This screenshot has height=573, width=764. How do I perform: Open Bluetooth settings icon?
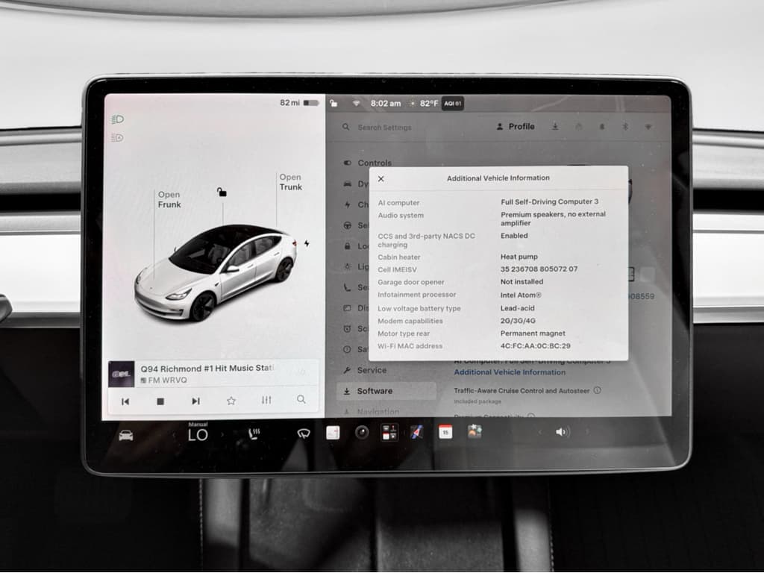[625, 127]
